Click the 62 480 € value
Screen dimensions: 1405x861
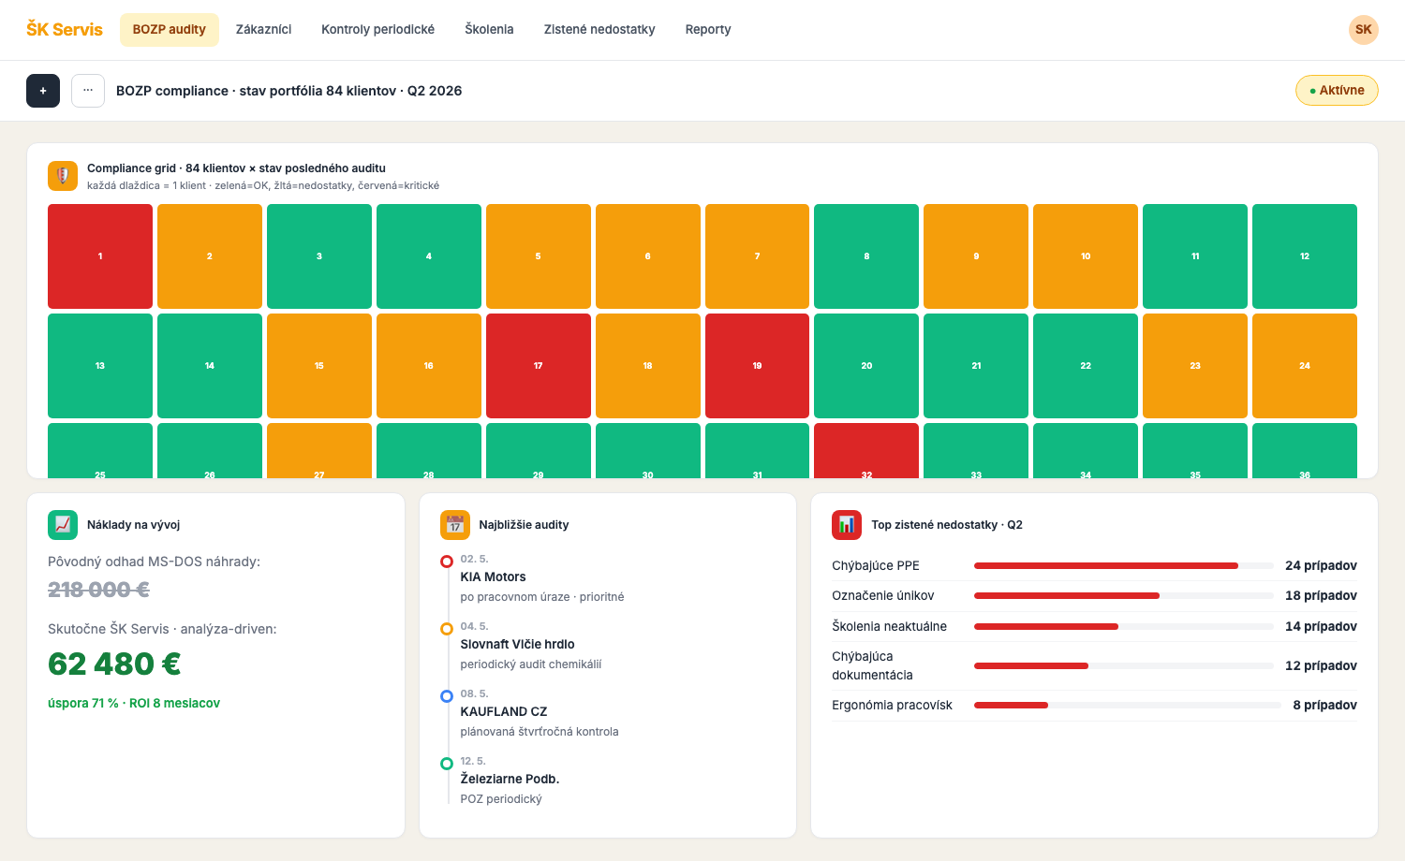[x=114, y=664]
